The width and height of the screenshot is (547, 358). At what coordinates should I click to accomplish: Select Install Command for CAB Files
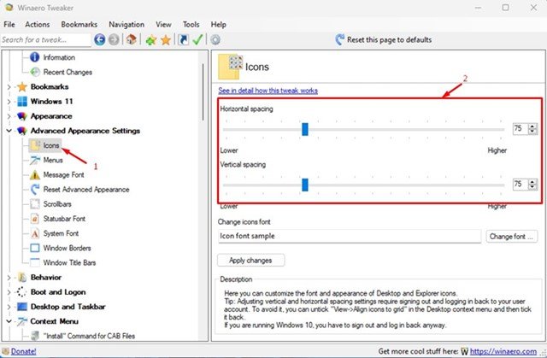point(89,336)
